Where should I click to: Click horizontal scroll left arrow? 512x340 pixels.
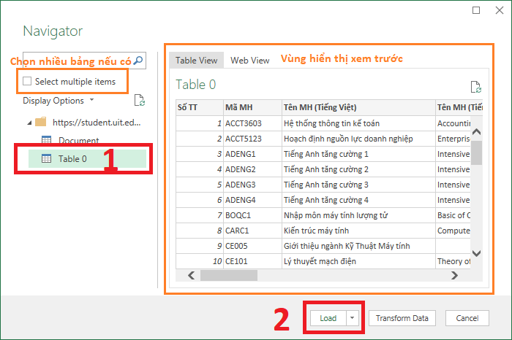pos(192,276)
